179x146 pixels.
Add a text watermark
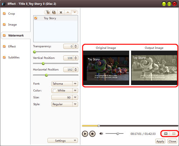(48, 12)
